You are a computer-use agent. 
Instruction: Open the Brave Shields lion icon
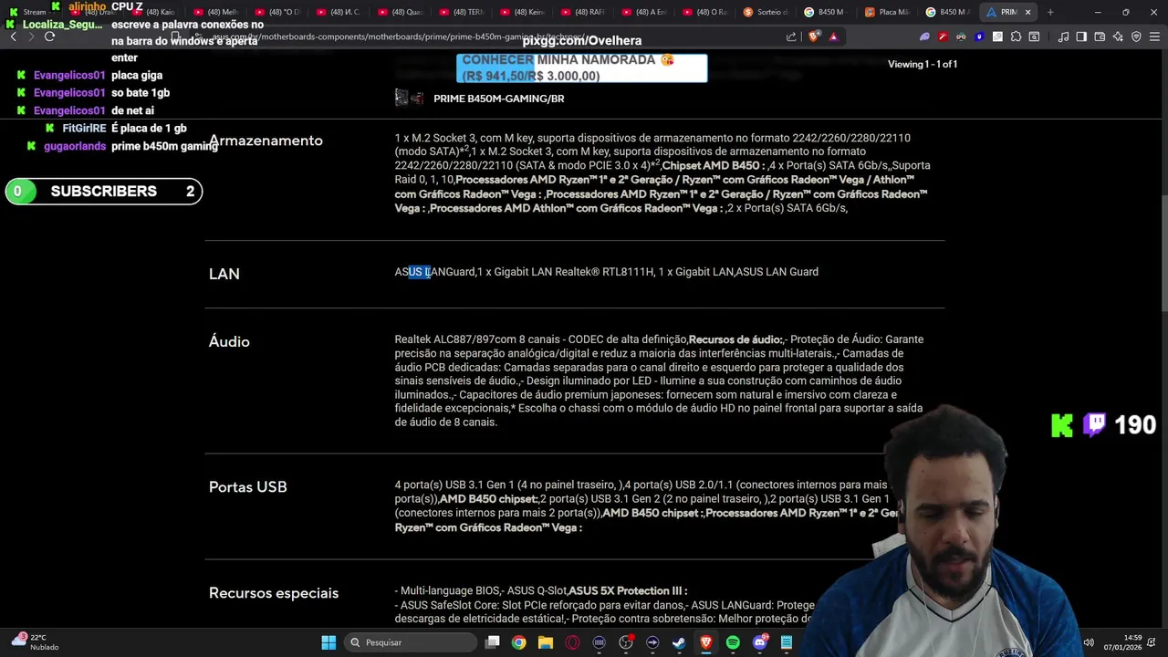click(x=814, y=36)
